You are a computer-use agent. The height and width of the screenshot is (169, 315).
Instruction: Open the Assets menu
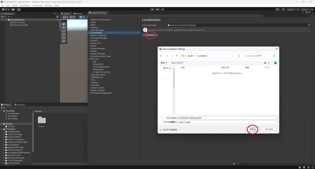pyautogui.click(x=15, y=5)
